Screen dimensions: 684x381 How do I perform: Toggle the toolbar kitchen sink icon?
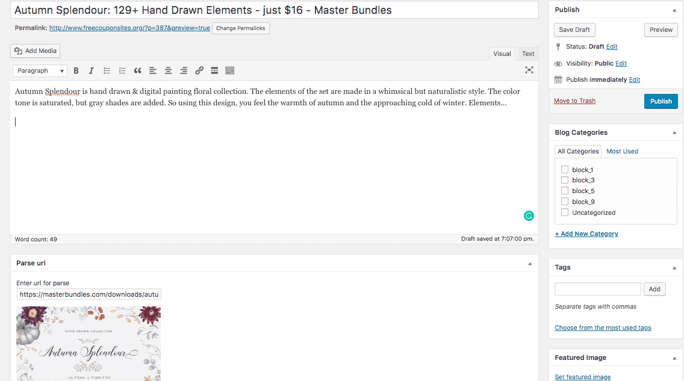click(x=230, y=70)
